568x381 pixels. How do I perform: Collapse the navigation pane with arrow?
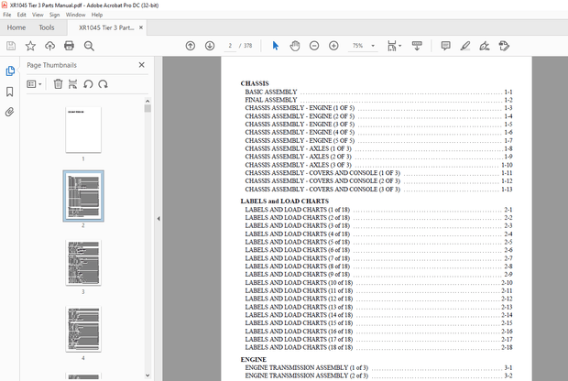[x=158, y=218]
